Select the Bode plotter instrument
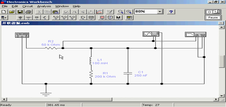This screenshot has height=107, width=226. point(196,35)
